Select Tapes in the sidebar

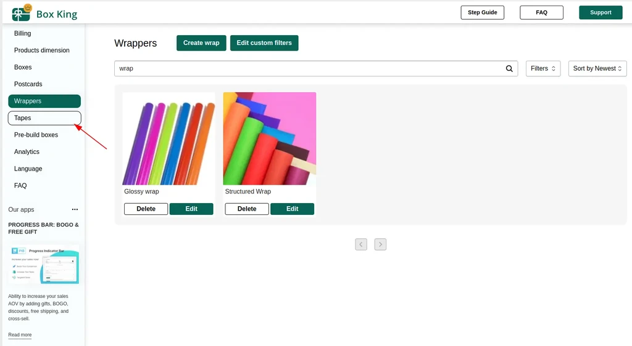coord(44,118)
